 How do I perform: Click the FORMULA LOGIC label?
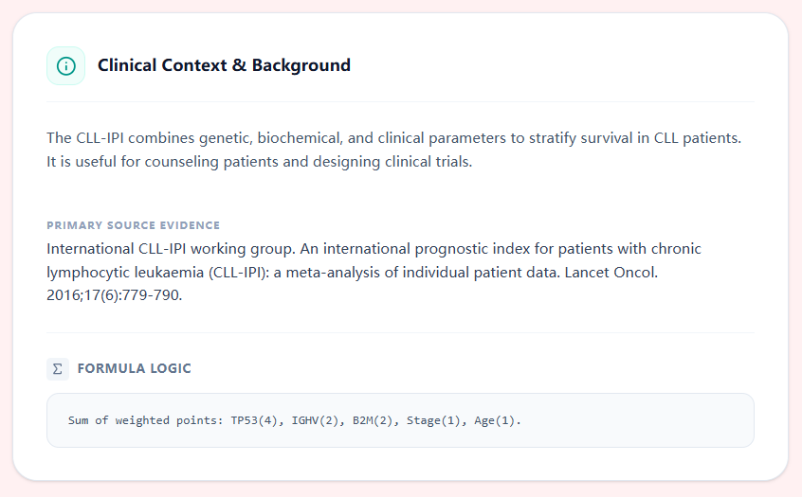tap(134, 368)
